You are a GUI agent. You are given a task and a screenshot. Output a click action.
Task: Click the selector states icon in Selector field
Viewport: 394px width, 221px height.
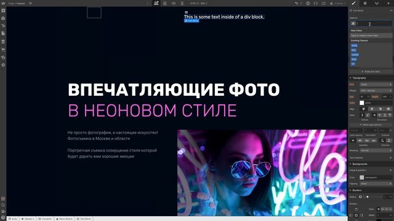pyautogui.click(x=353, y=23)
